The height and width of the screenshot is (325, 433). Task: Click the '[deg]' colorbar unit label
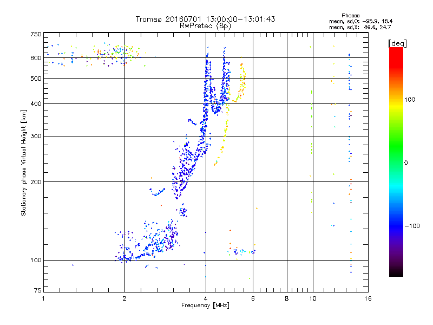coord(397,43)
